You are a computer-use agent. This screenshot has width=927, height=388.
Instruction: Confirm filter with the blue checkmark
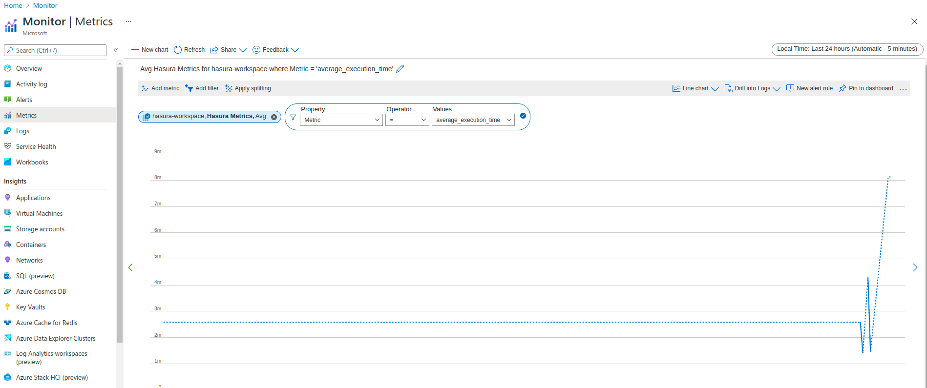tap(523, 116)
